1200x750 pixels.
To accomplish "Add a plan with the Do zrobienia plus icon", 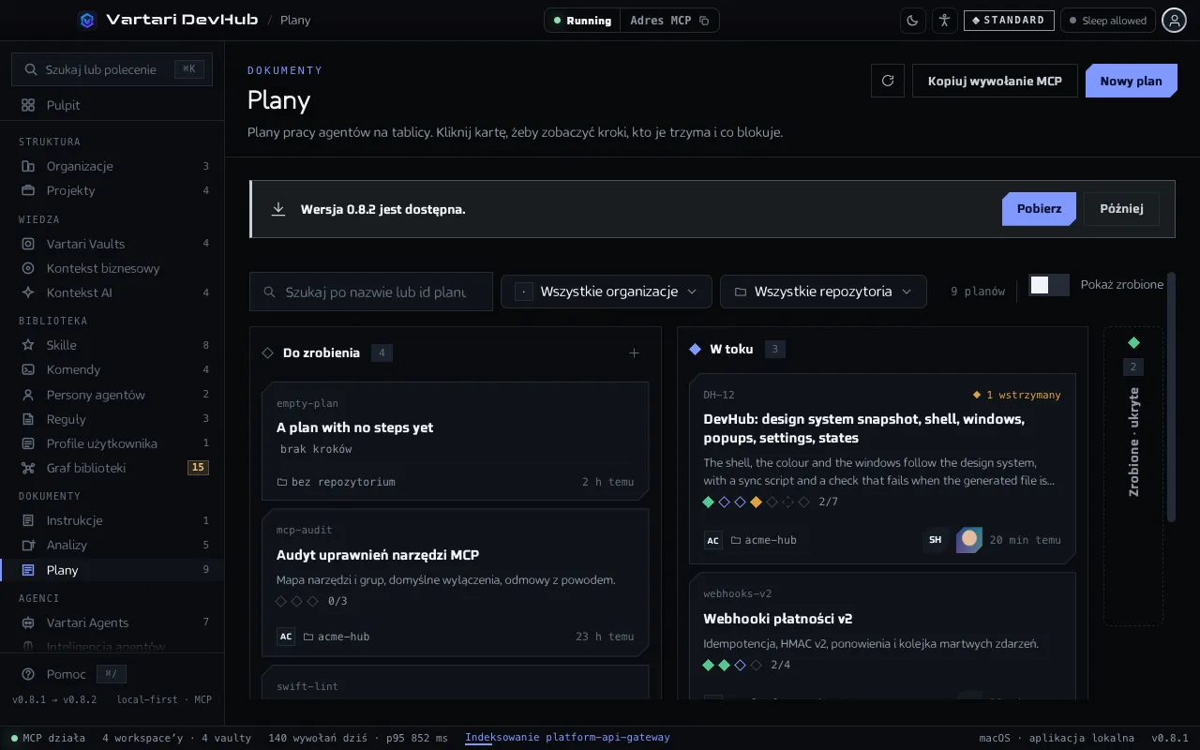I will point(634,353).
